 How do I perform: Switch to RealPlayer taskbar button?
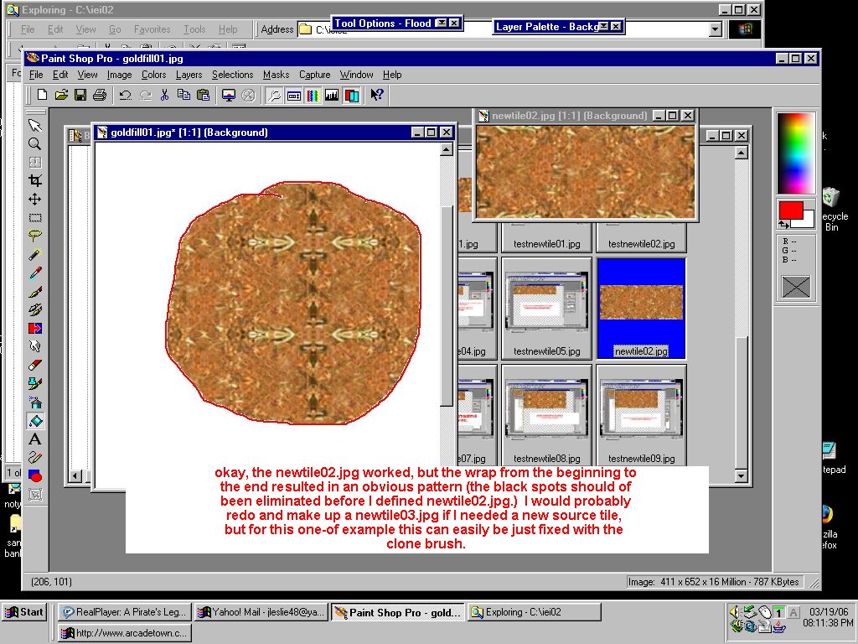coord(125,612)
